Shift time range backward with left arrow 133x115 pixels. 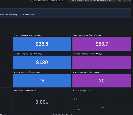click(69, 1)
